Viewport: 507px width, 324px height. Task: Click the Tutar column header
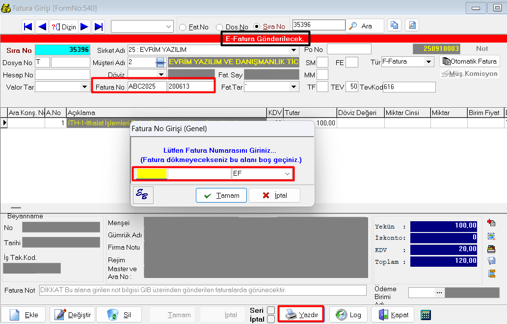pyautogui.click(x=310, y=113)
